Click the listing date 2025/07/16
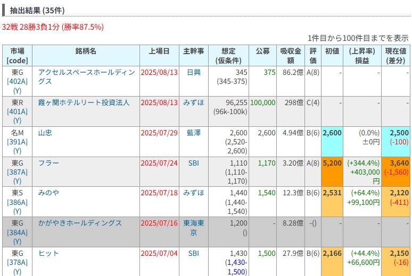This screenshot has height=276, width=412. coord(159,223)
